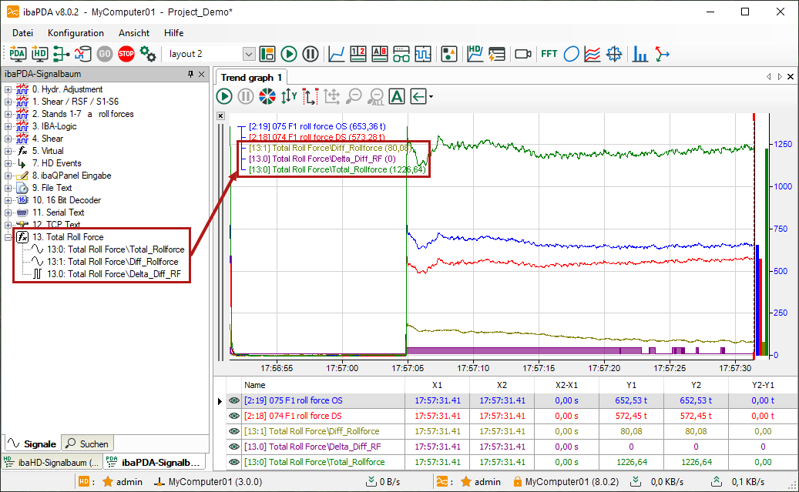Close the Trend graph 1 tab
The image size is (799, 492).
[x=791, y=77]
